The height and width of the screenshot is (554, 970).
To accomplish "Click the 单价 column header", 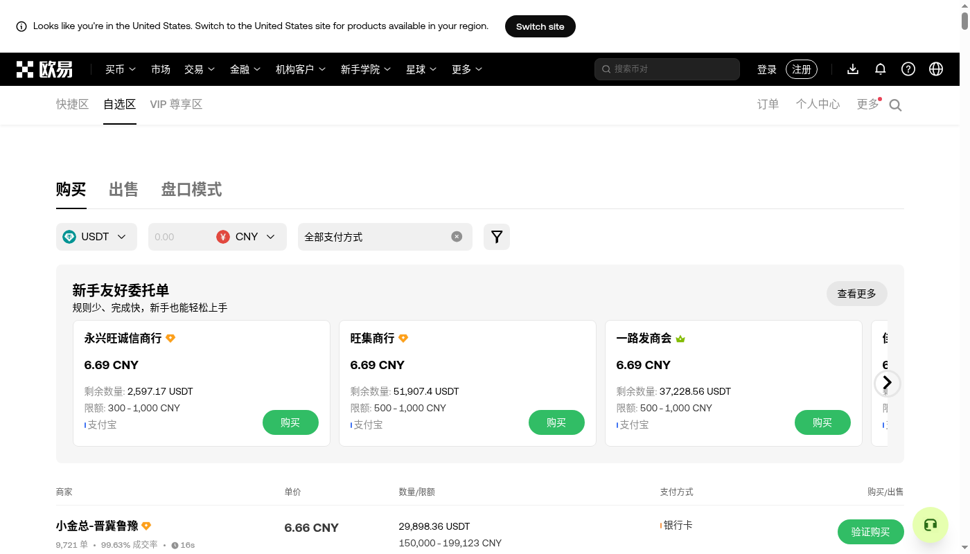I will (293, 492).
